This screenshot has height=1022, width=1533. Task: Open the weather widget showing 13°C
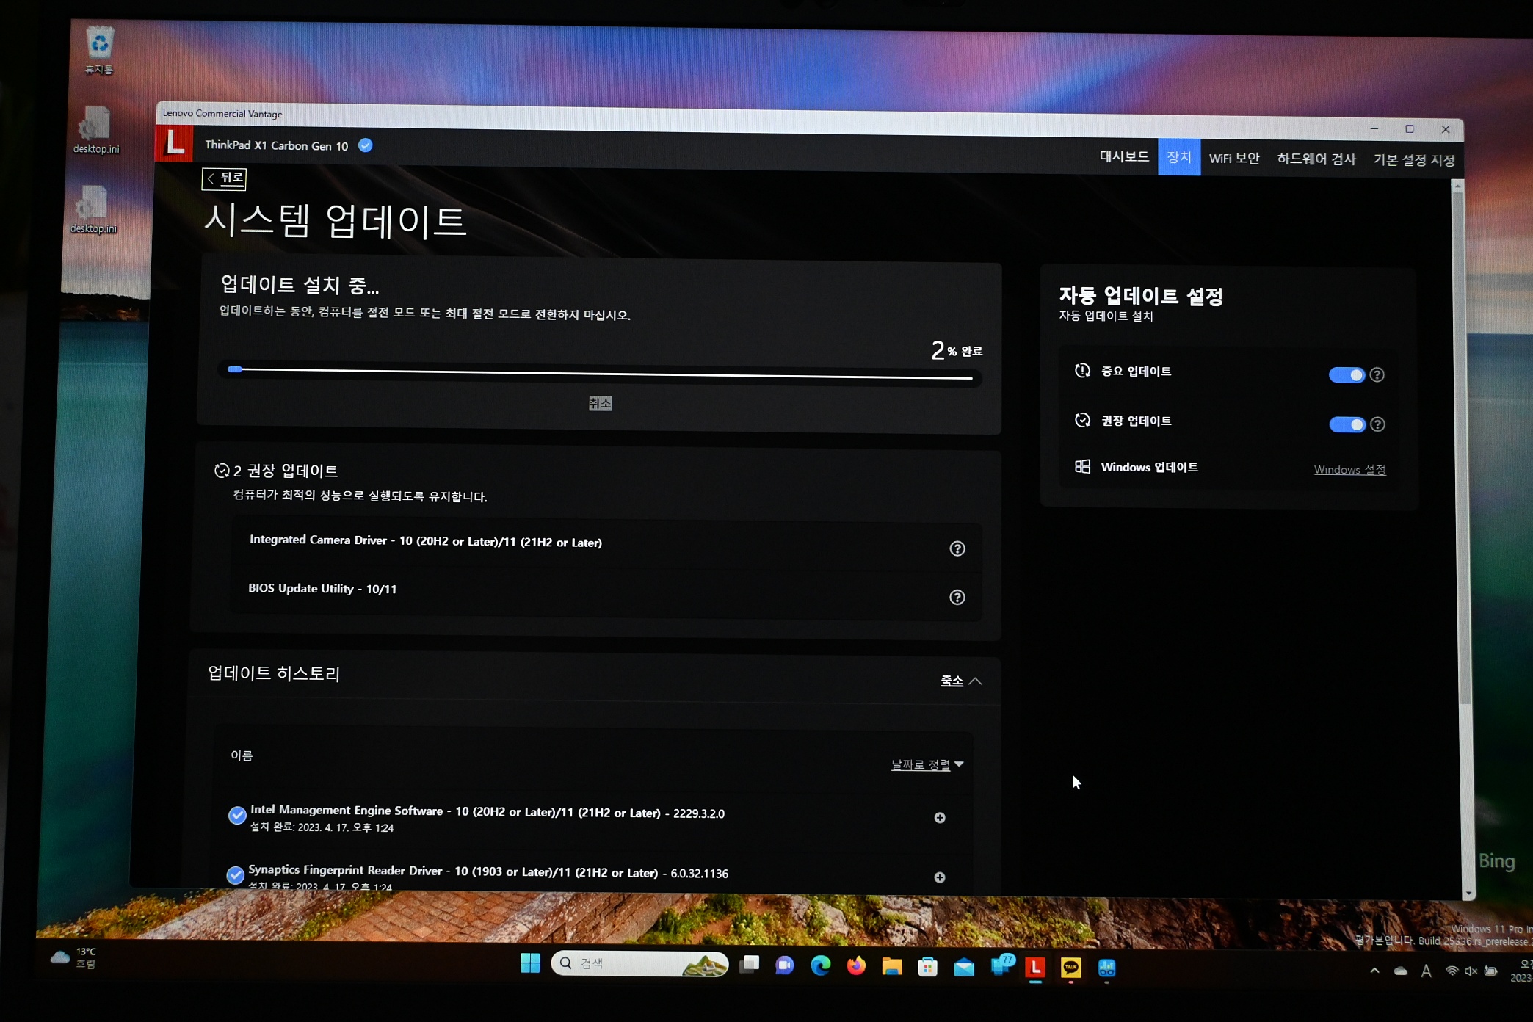[73, 957]
